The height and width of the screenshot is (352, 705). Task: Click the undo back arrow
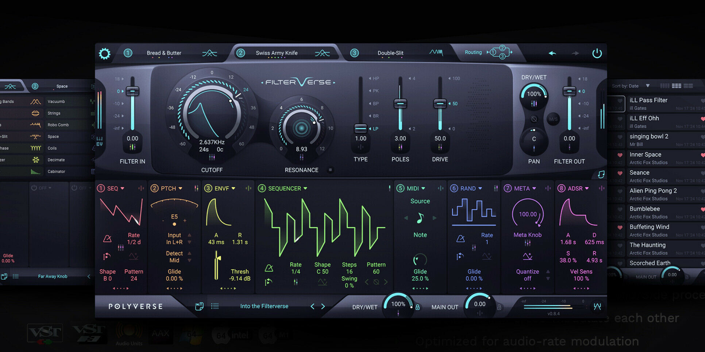[552, 53]
